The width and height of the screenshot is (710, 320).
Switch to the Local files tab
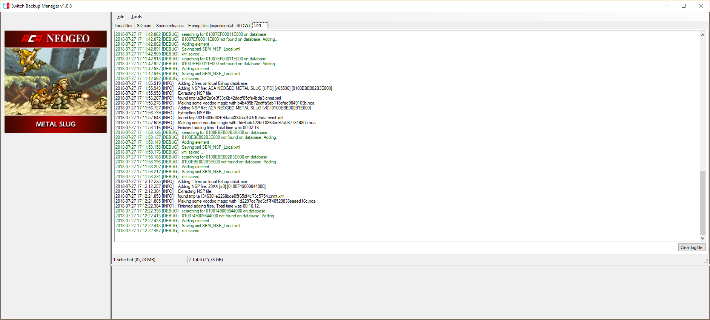(x=123, y=26)
